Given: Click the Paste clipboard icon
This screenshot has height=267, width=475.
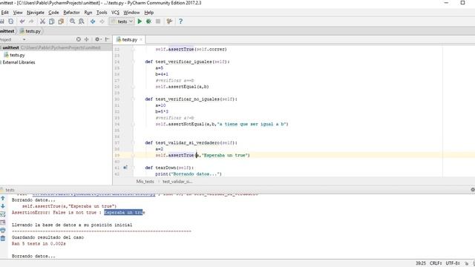Looking at the screenshot, I should click(61, 22).
